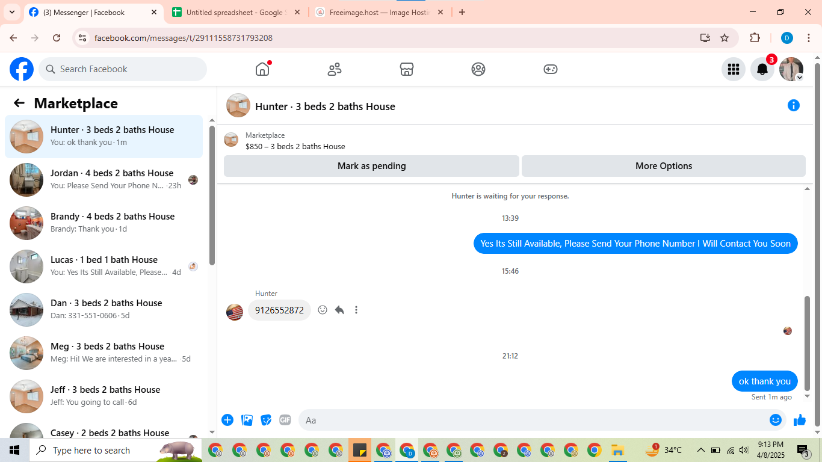This screenshot has width=822, height=462.
Task: Switch to Untitled spreadsheet tab
Action: tap(236, 12)
